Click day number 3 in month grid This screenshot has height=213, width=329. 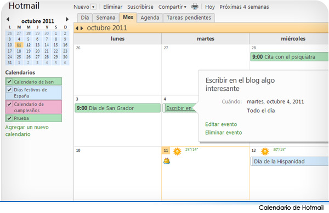click(x=77, y=99)
